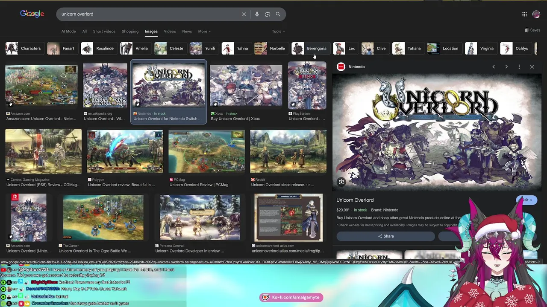Switch to the Shopping tab

click(x=130, y=31)
